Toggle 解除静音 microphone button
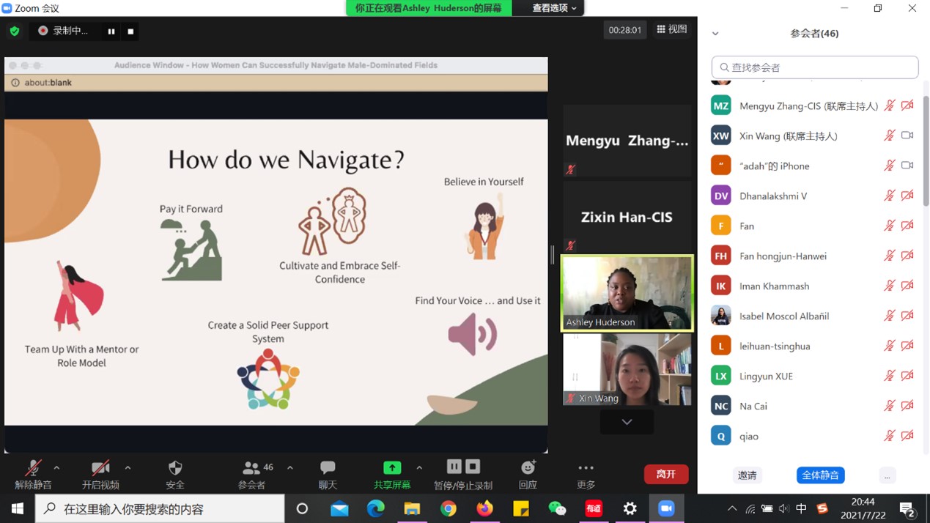This screenshot has height=523, width=930. pyautogui.click(x=33, y=468)
